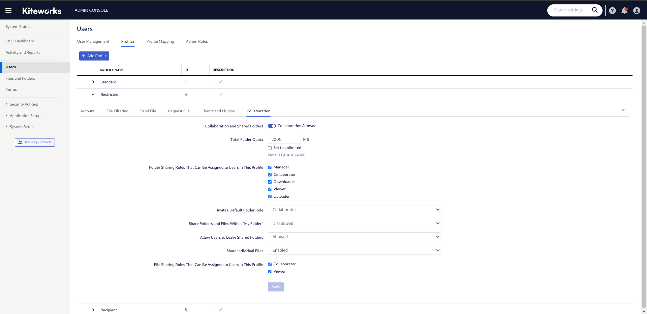The width and height of the screenshot is (647, 314).
Task: Switch to the Profile Mapping tab
Action: point(160,41)
